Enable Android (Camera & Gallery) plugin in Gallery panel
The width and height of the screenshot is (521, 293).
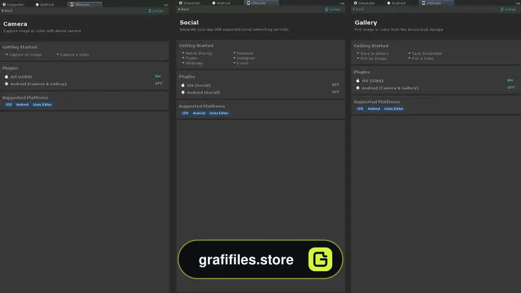coord(511,87)
